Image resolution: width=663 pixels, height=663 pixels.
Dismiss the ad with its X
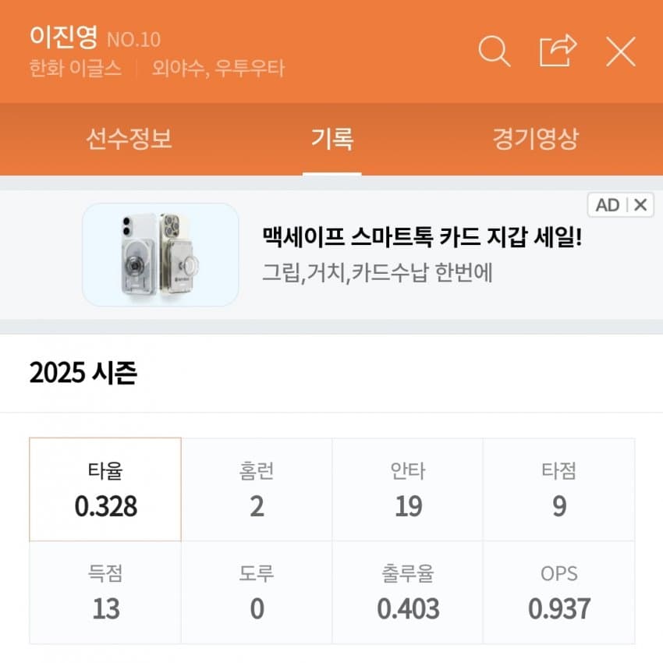(x=640, y=205)
